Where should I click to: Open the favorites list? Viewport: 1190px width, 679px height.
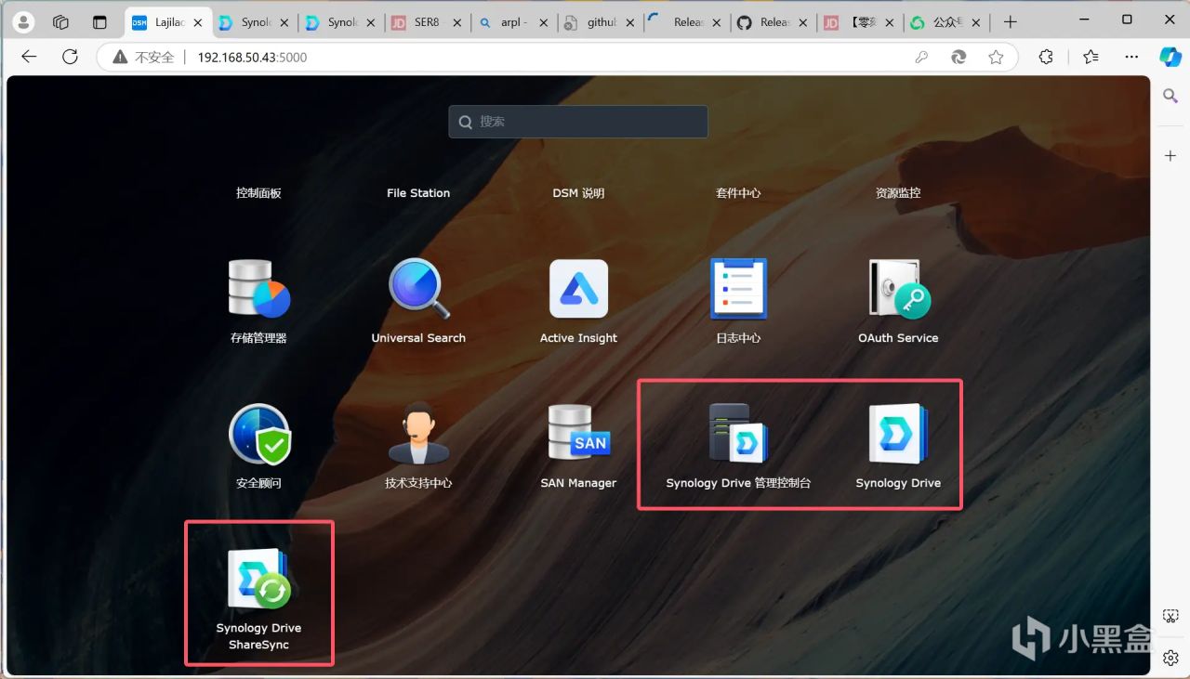(x=1091, y=57)
